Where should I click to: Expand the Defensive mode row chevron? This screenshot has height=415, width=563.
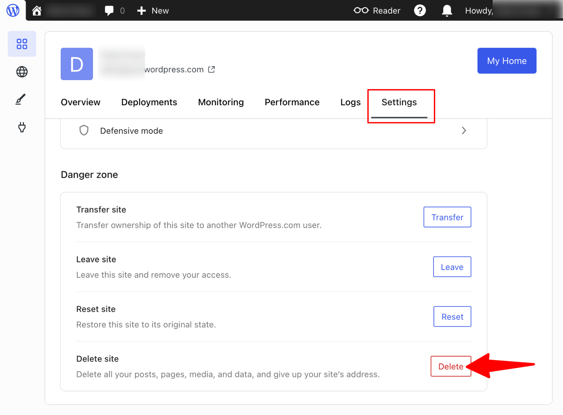(464, 130)
